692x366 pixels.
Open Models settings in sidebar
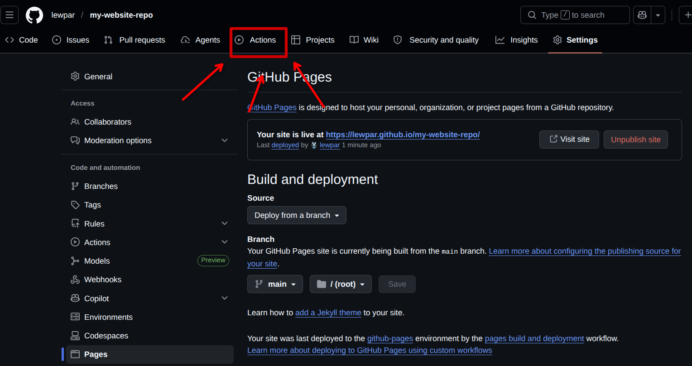click(x=150, y=261)
